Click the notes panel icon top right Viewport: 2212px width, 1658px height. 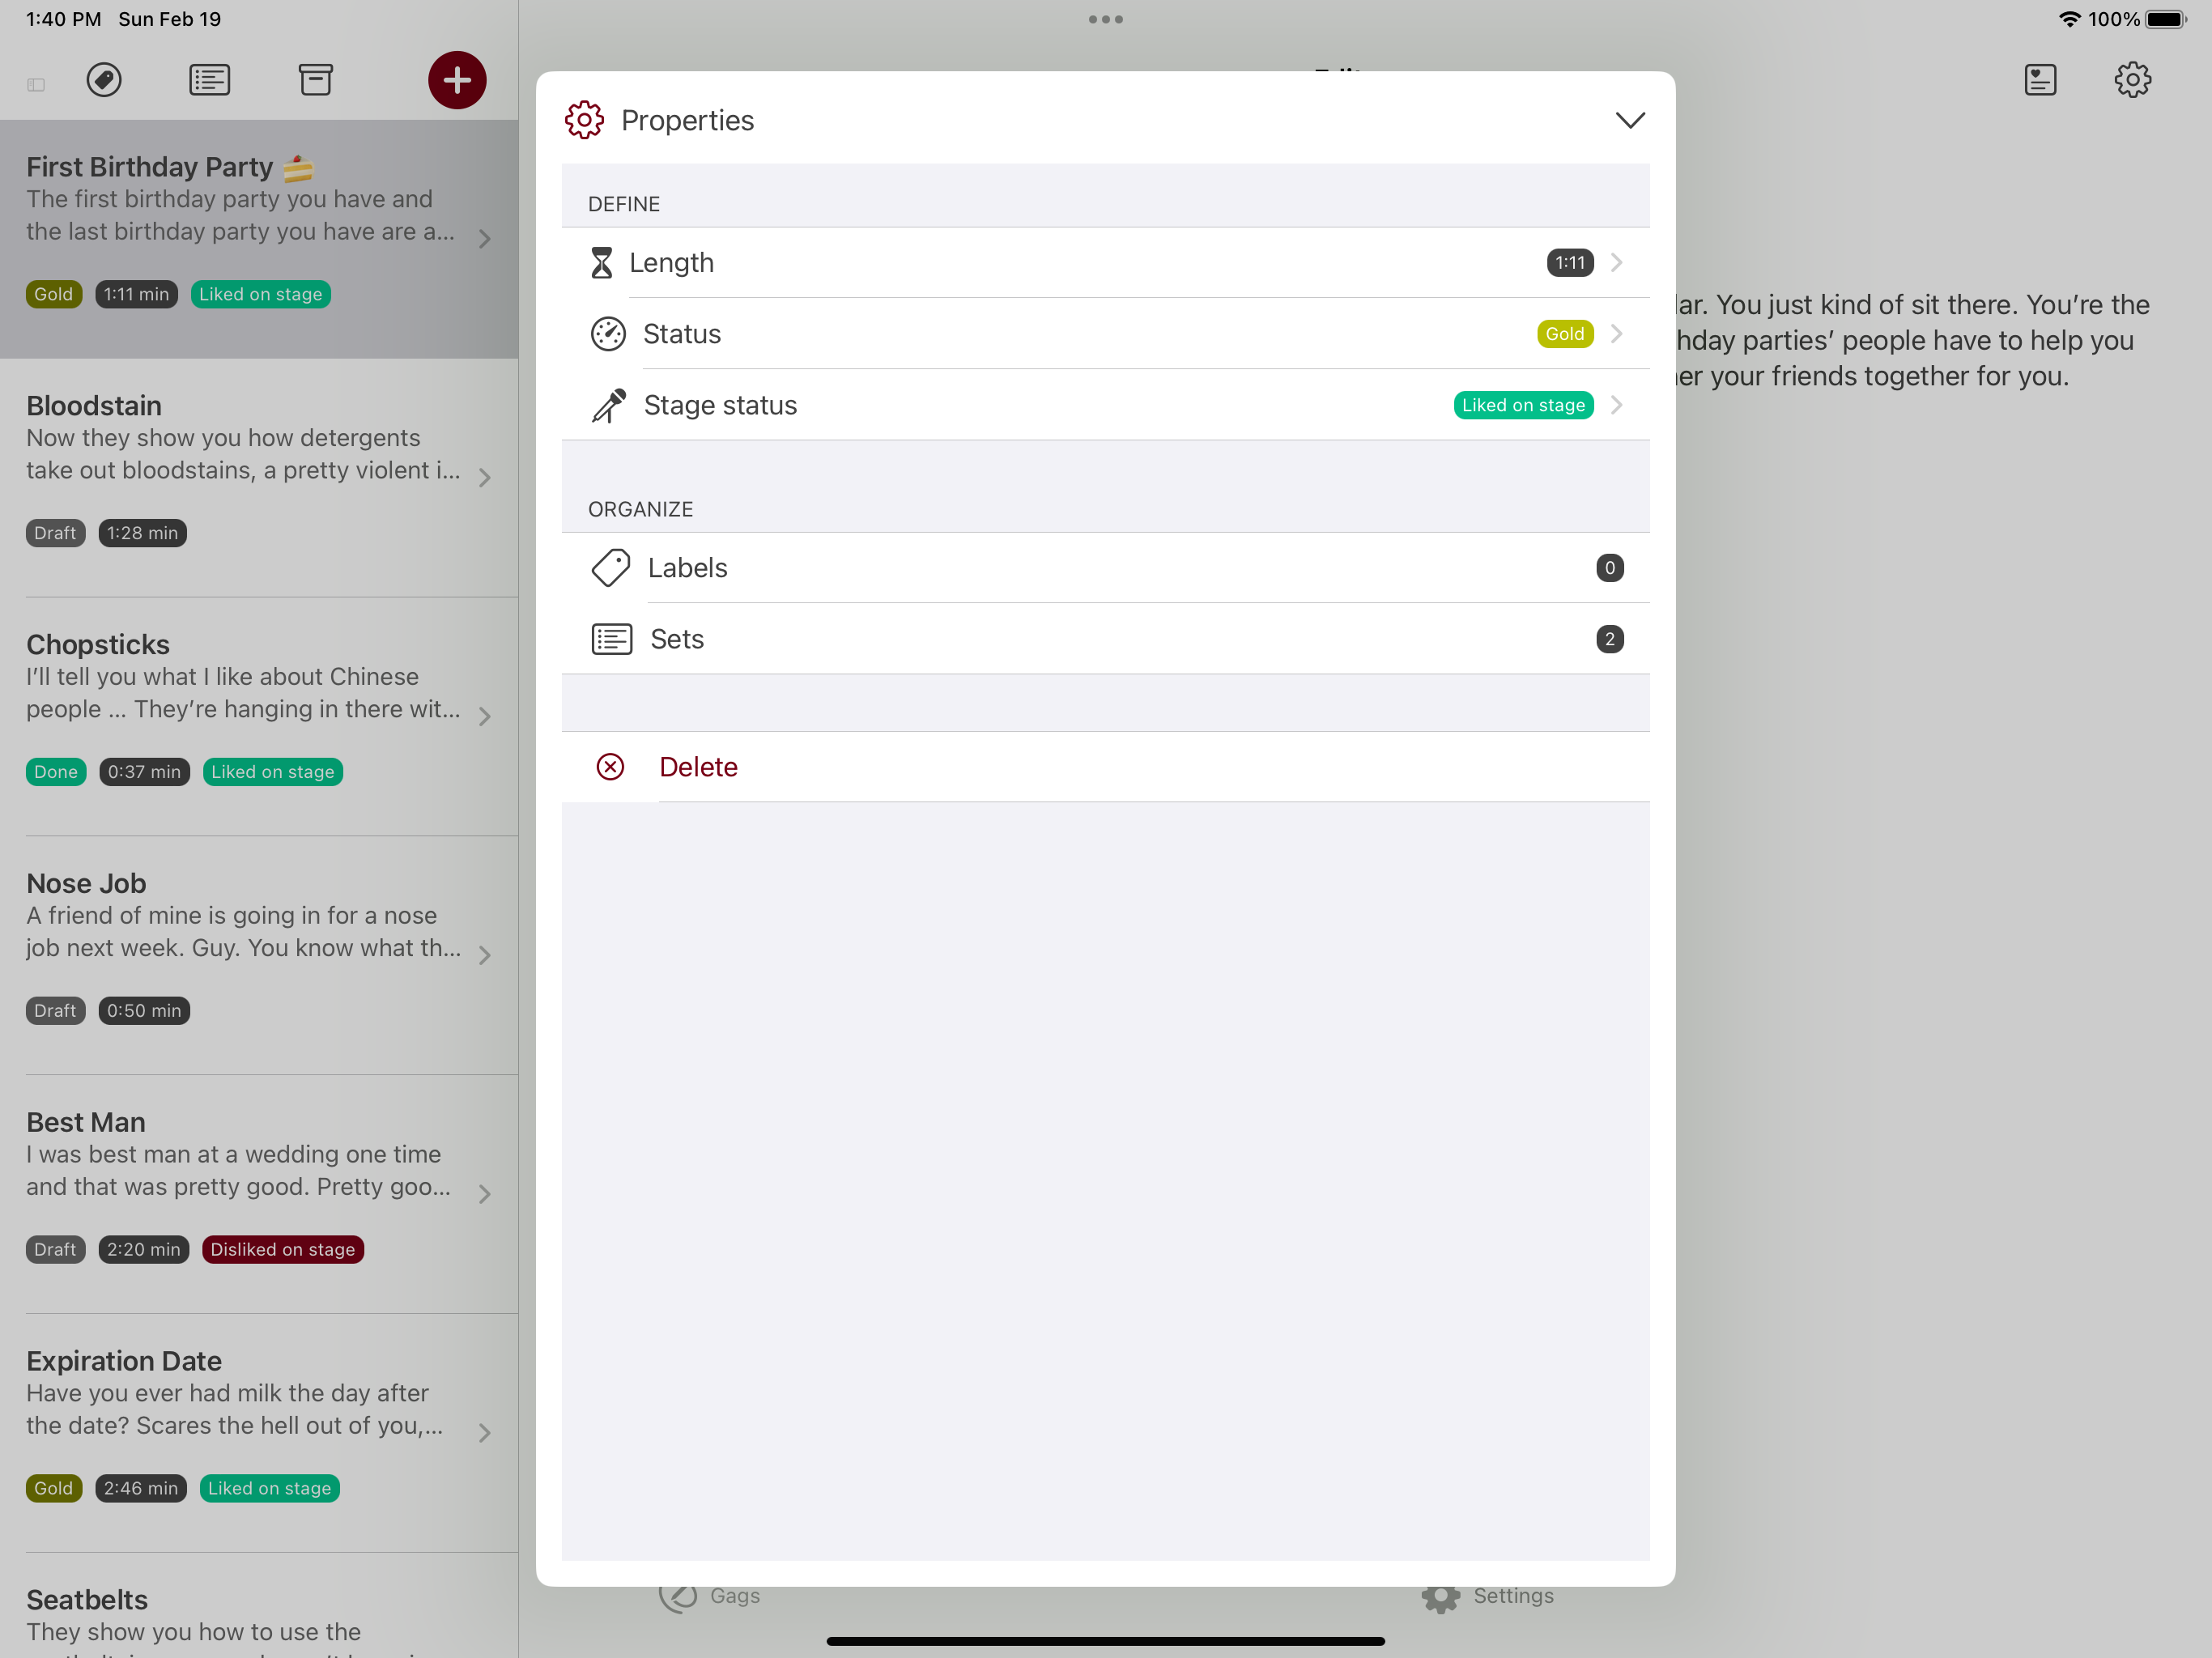[x=2040, y=80]
